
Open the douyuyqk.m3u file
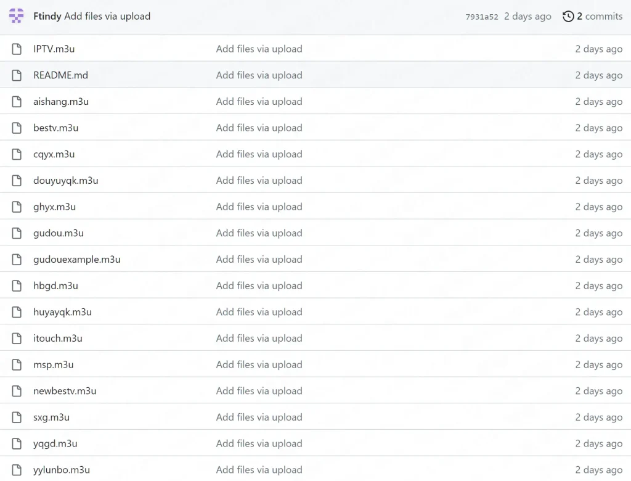pyautogui.click(x=65, y=181)
